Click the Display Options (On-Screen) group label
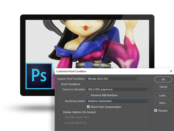Viewport: 174px width, 131px height. click(79, 112)
